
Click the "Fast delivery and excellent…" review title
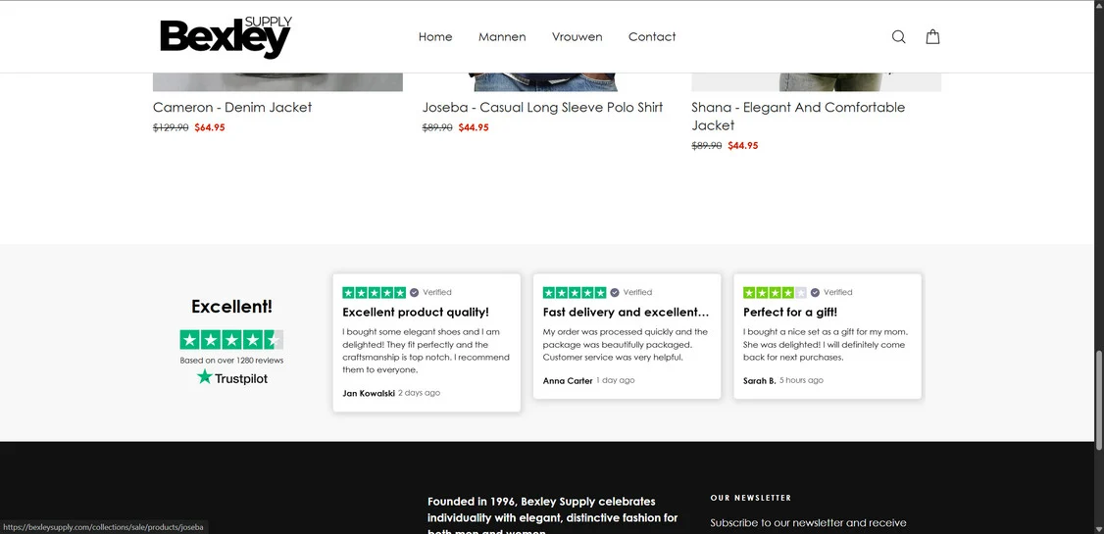pos(626,313)
